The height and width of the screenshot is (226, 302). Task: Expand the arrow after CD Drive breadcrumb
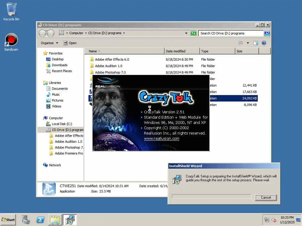[x=124, y=33]
